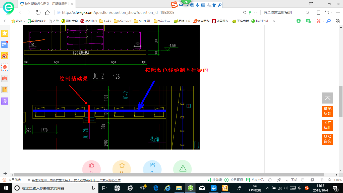Click the plus icon below the sidebar
Image resolution: width=343 pixels, height=193 pixels.
coord(5,174)
